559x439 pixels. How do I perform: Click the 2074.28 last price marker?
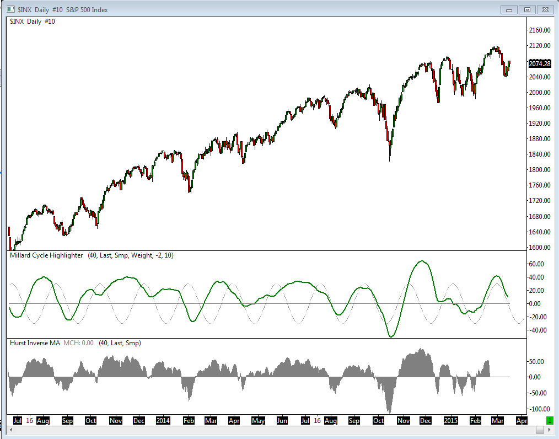tap(540, 64)
